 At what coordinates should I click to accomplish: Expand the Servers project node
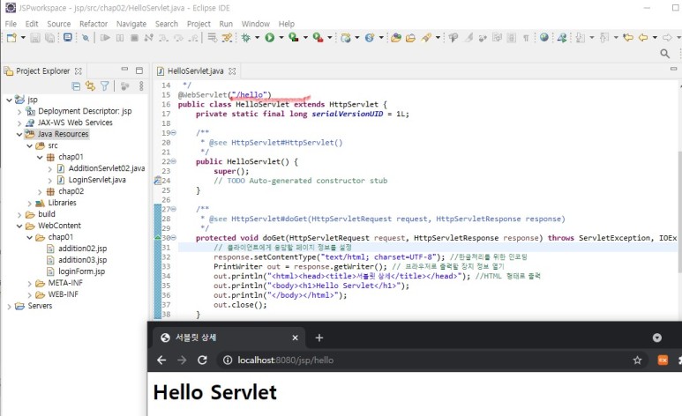click(x=9, y=306)
